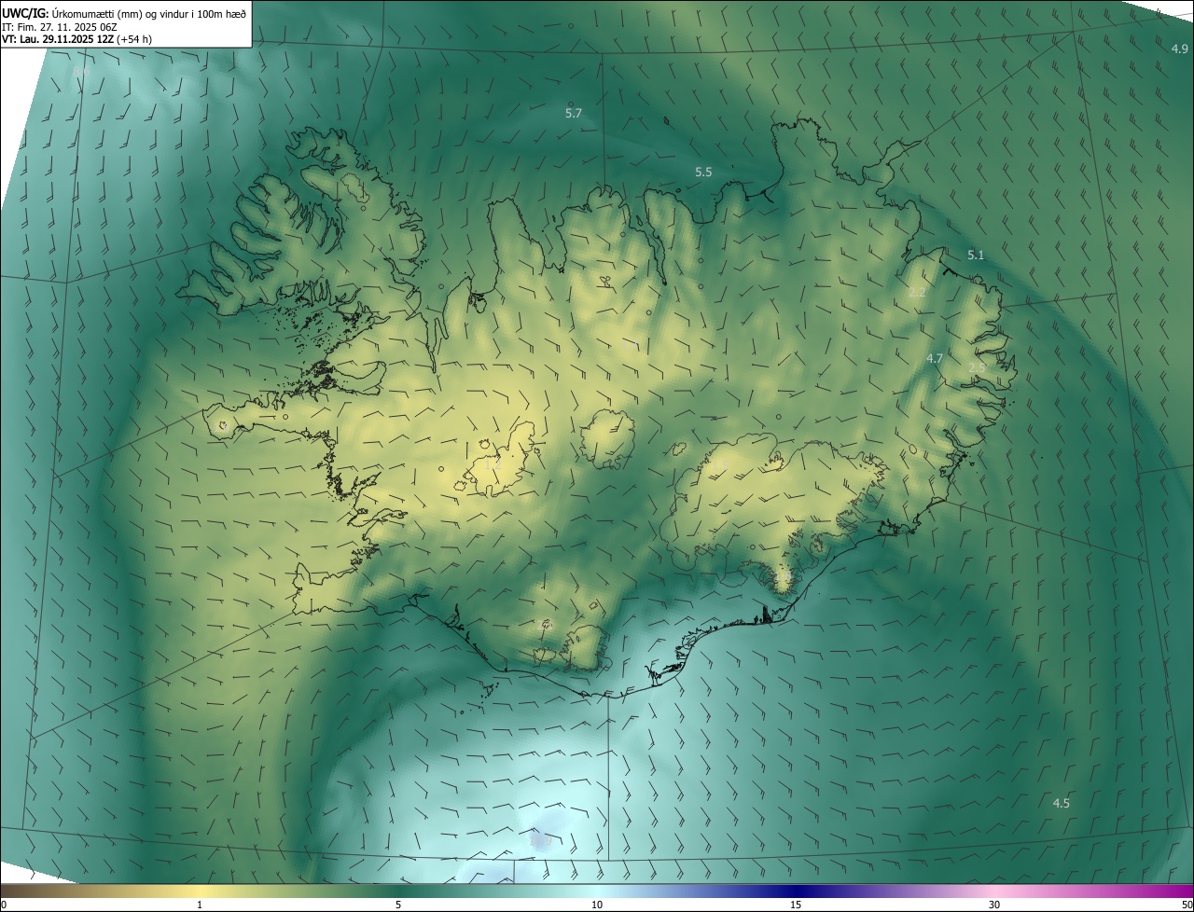Click the 4.5 value over the southeast ocean
Viewport: 1194px width, 912px height.
1062,803
